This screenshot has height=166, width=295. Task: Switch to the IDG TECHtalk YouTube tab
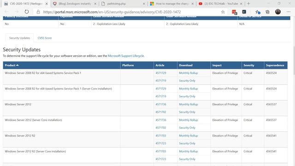(x=221, y=4)
